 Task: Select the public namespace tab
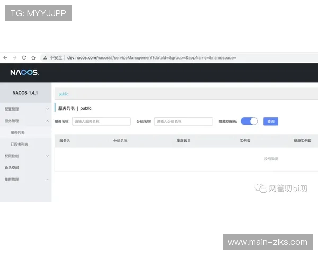coord(64,94)
